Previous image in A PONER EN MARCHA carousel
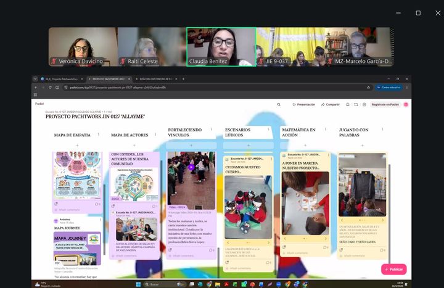The width and height of the screenshot is (444, 288). 285,239
